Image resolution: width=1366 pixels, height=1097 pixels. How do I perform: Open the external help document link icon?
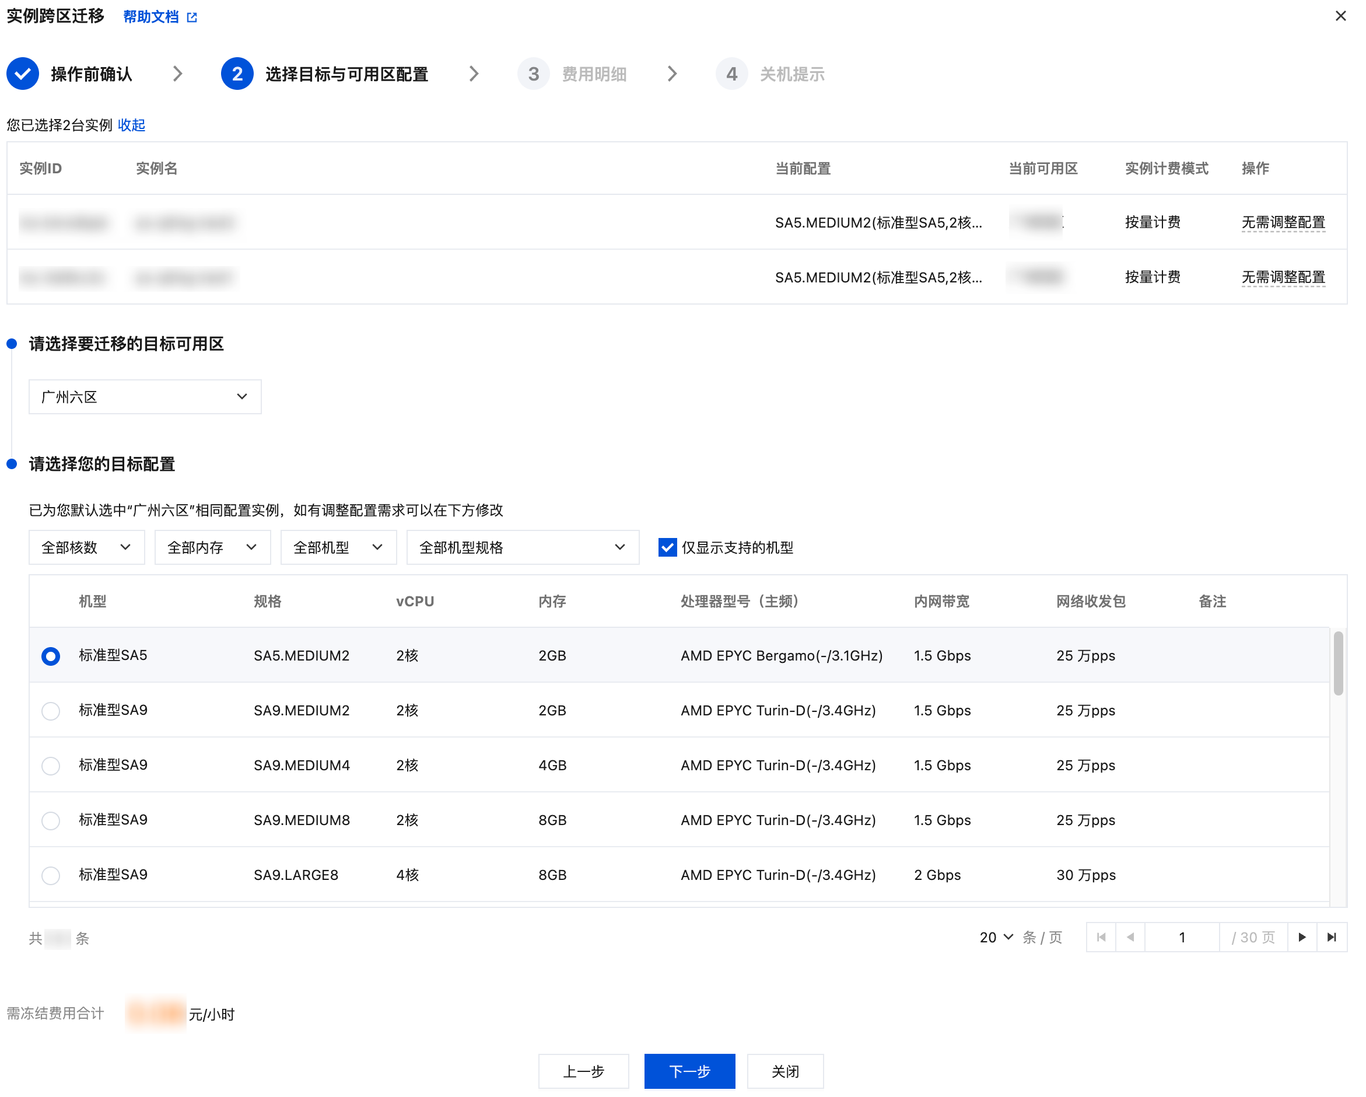click(192, 18)
